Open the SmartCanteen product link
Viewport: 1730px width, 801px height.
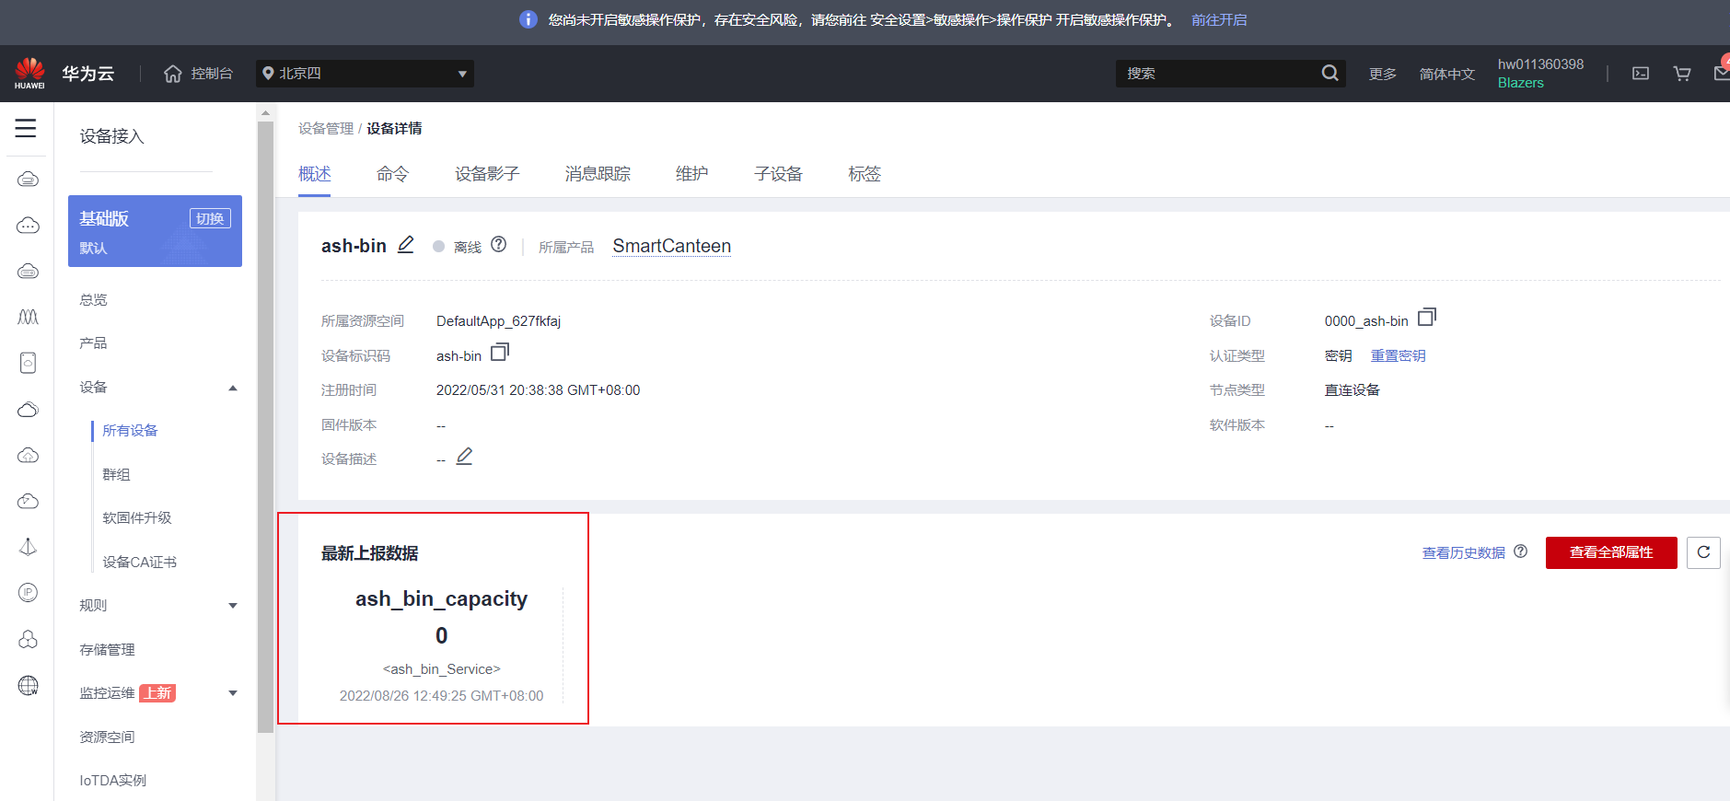(672, 246)
